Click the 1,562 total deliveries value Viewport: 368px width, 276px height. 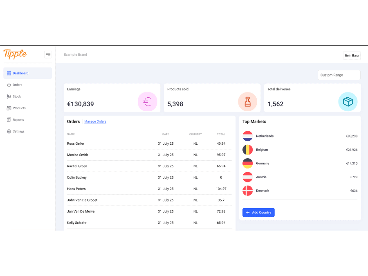(276, 104)
